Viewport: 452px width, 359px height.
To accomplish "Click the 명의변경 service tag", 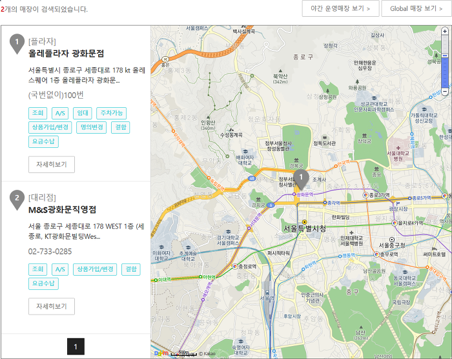I will (92, 127).
